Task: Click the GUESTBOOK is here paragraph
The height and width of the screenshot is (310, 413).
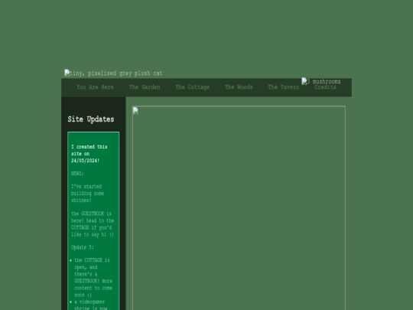Action: pyautogui.click(x=93, y=224)
